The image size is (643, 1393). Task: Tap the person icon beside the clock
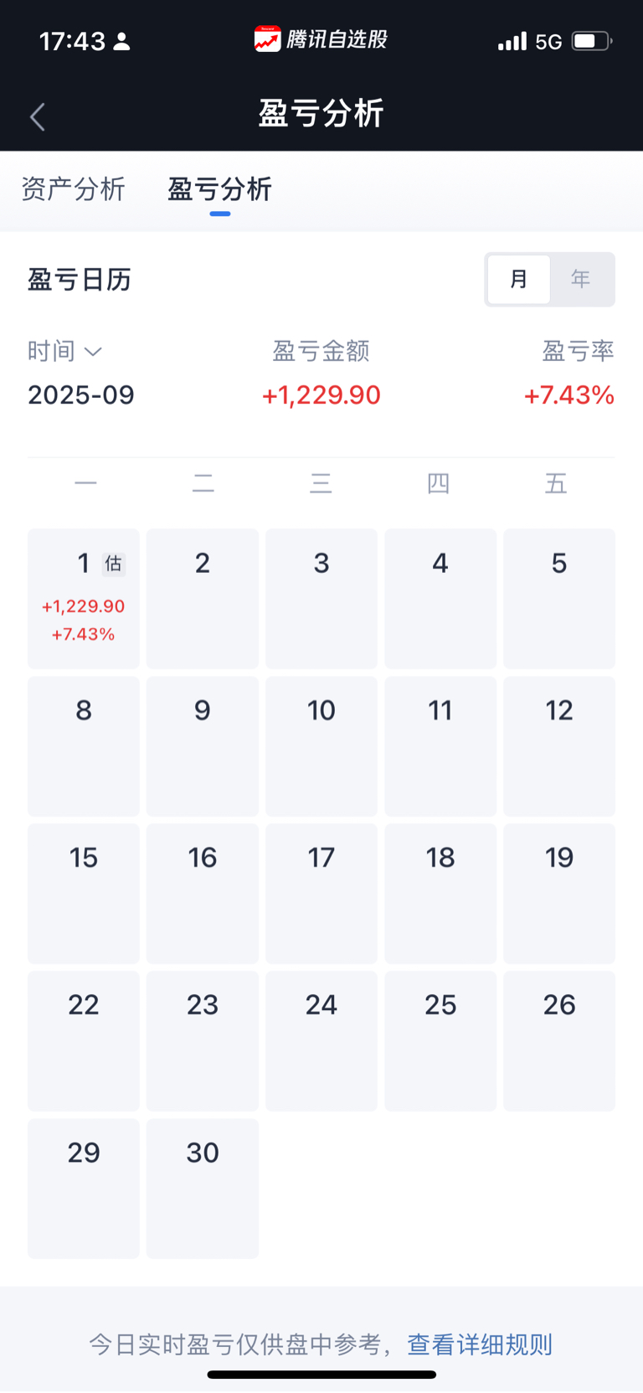(121, 41)
